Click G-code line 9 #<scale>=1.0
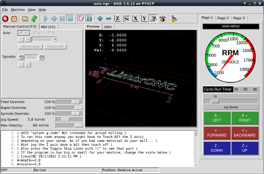Viewport: 264px width, 174px height. tap(29, 164)
